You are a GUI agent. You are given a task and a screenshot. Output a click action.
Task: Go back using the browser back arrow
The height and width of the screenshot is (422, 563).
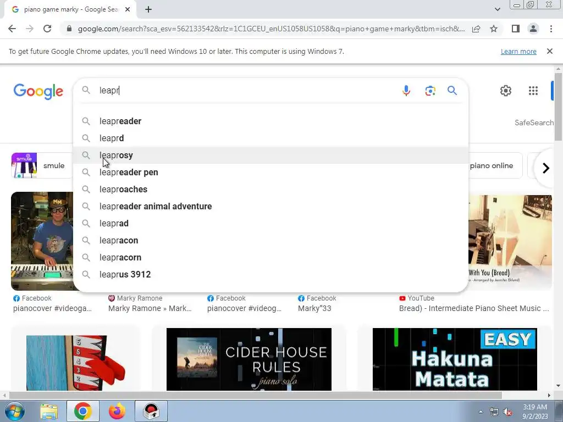[x=12, y=29]
